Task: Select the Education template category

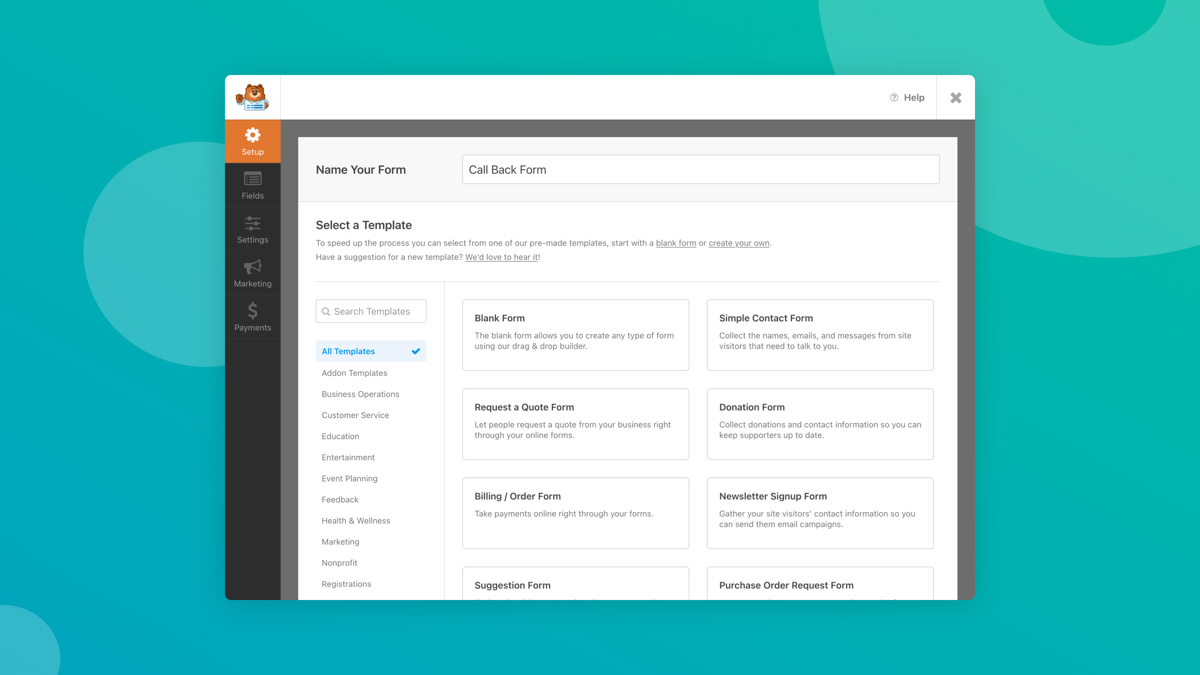Action: [x=340, y=436]
